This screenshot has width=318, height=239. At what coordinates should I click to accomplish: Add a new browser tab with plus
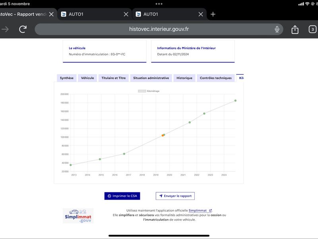pos(213,14)
